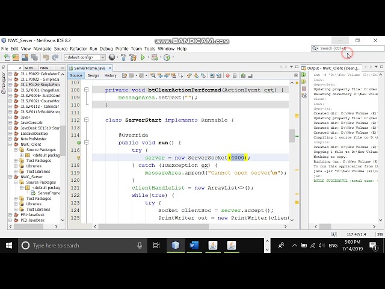
Task: Find next occurrence icon
Action: (167, 75)
